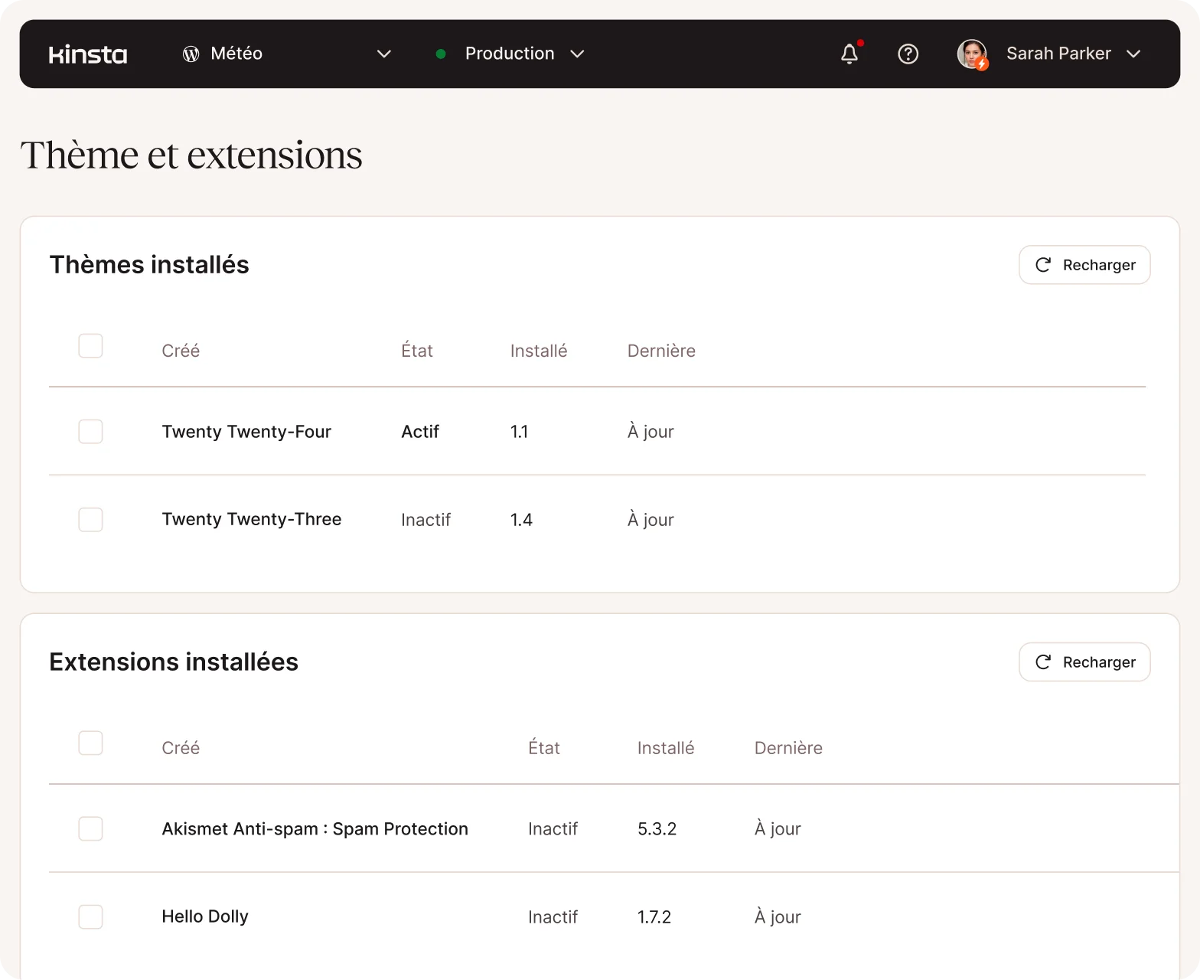Tick the Akismet Anti-spam checkbox
This screenshot has height=980, width=1200.
point(90,828)
